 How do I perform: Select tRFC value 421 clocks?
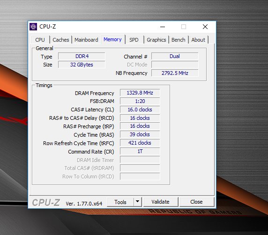(x=140, y=143)
